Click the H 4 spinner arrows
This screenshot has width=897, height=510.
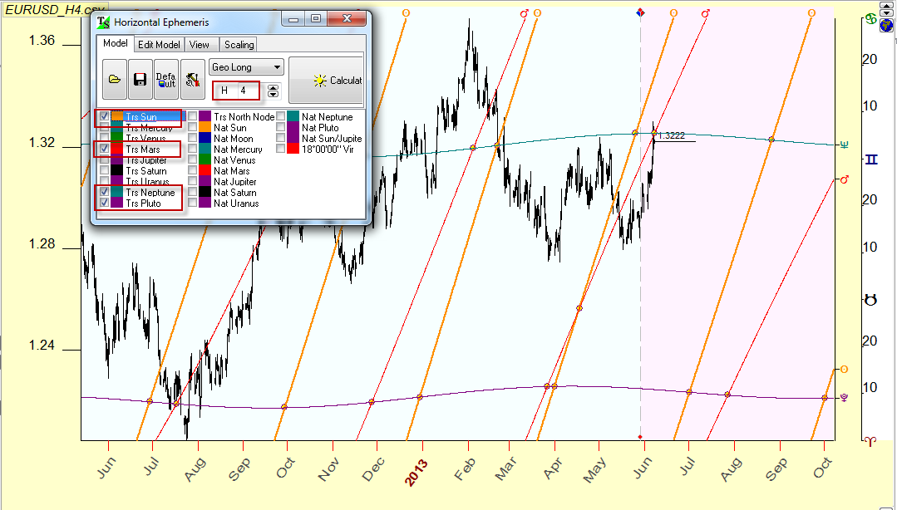click(274, 91)
